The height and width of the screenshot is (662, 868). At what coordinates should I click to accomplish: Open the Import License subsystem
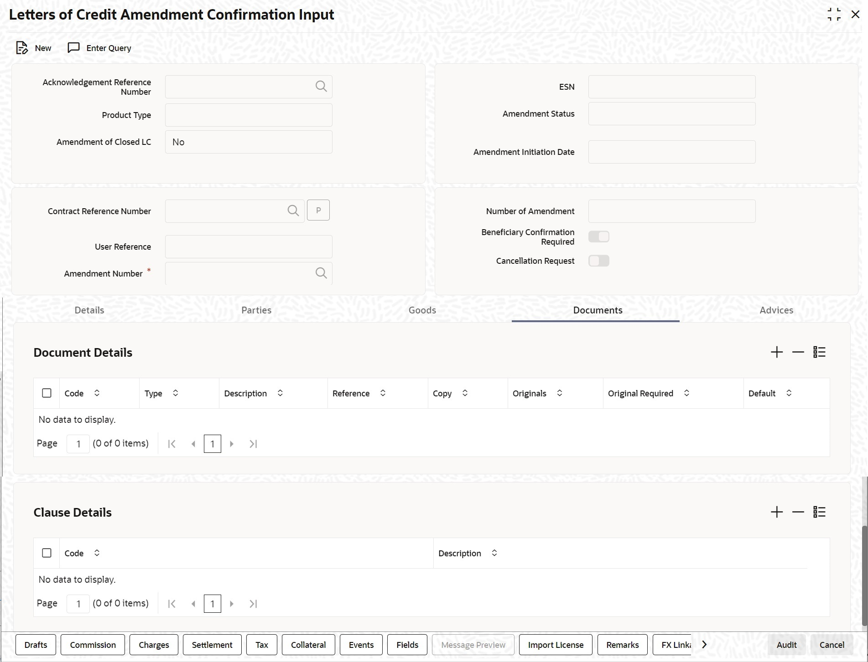click(556, 645)
